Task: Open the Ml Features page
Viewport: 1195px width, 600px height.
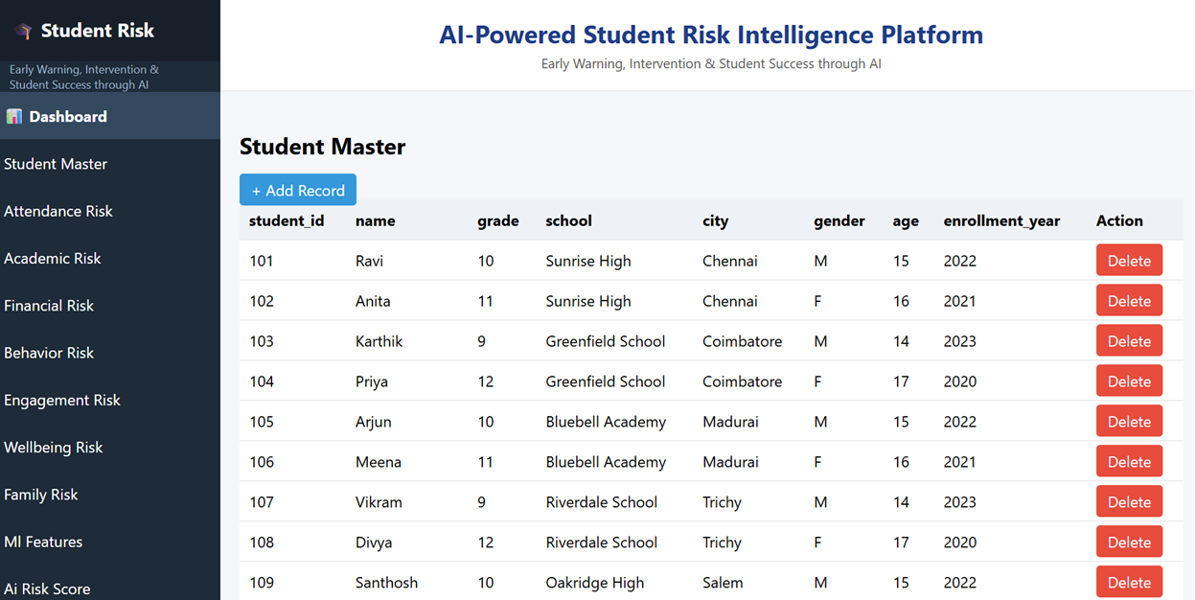Action: 43,542
